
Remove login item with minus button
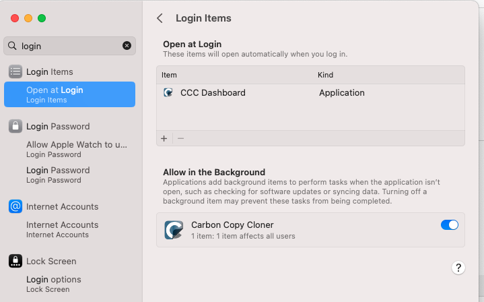[180, 138]
